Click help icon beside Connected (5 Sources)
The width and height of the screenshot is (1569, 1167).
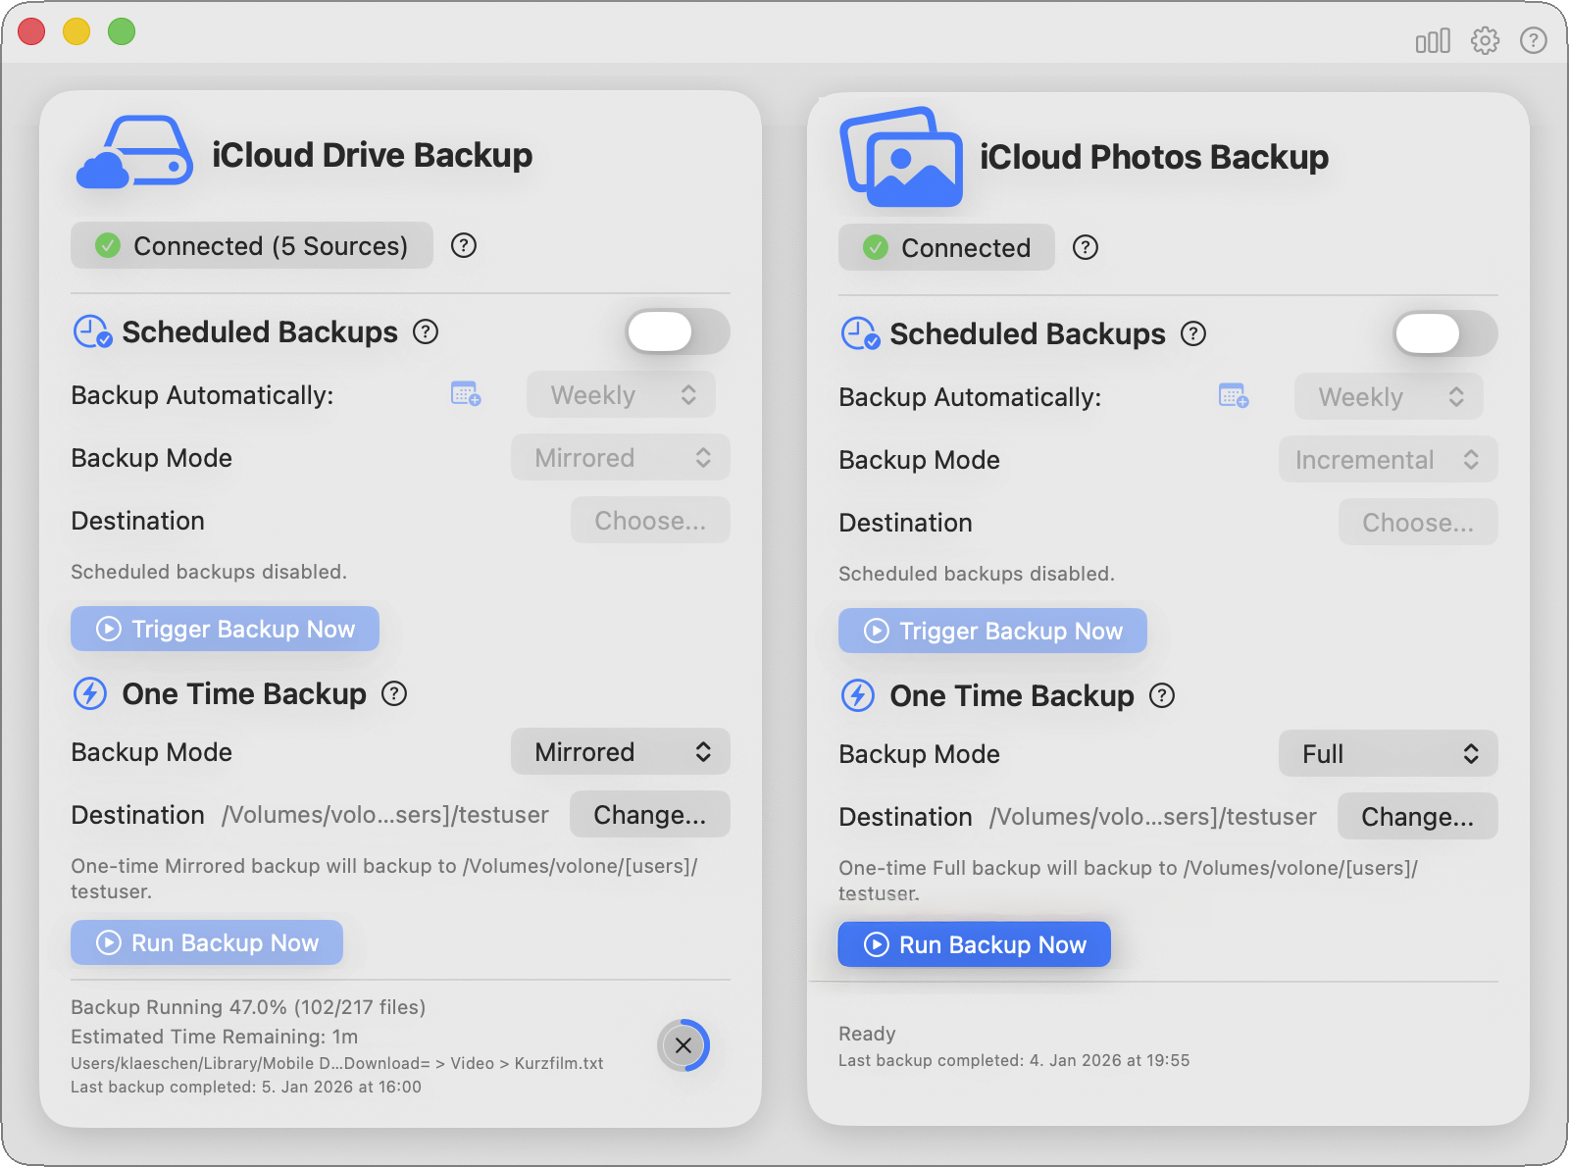(x=464, y=245)
